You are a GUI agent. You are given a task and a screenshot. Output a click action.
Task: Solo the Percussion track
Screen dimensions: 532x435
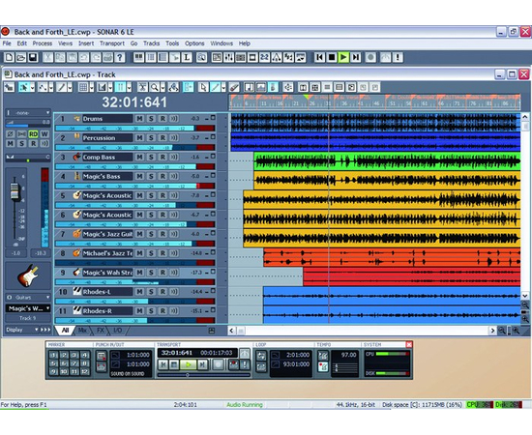151,137
